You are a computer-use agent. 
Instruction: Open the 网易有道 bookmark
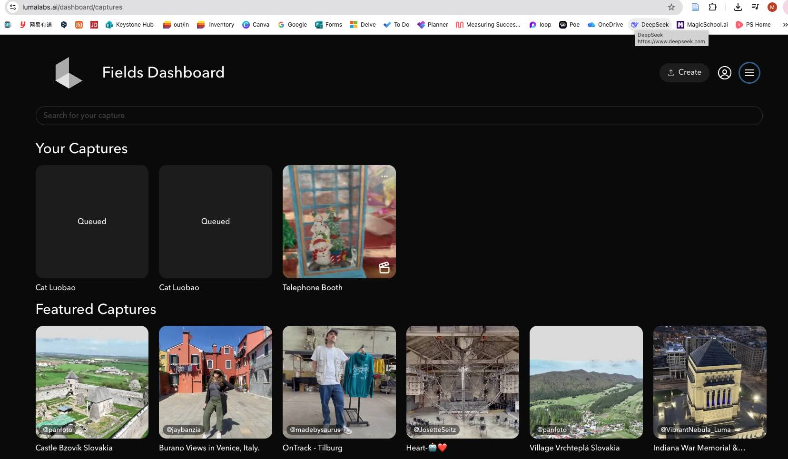[x=36, y=25]
